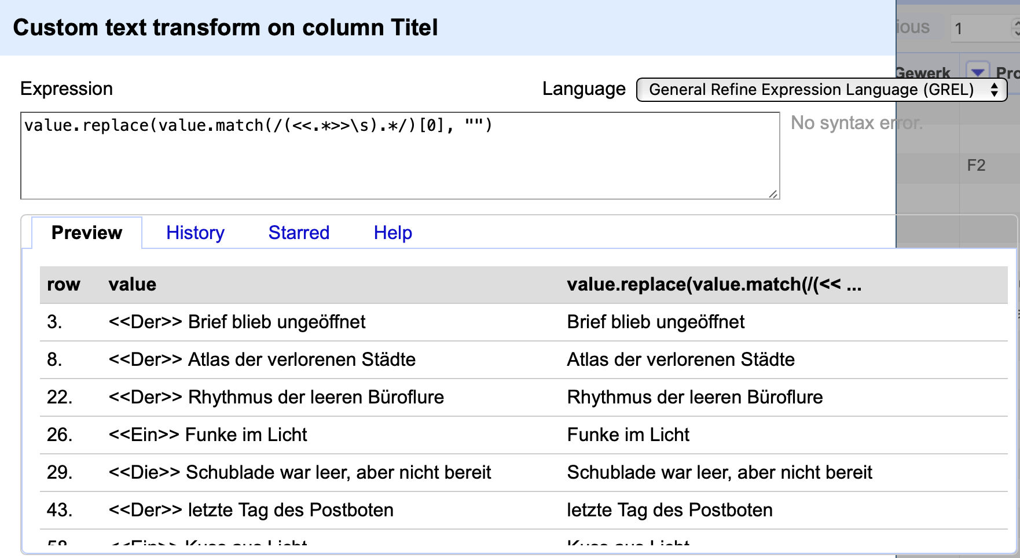Grab the expression box resize handle
This screenshot has height=558, width=1020.
tap(773, 194)
